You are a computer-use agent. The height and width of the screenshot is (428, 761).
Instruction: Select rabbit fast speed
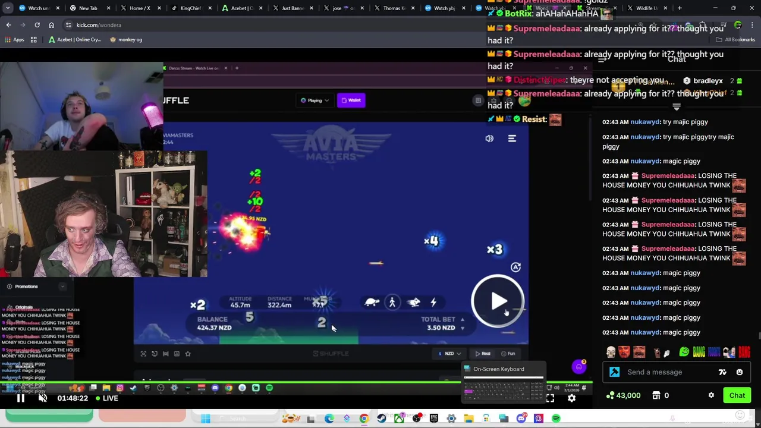(414, 303)
